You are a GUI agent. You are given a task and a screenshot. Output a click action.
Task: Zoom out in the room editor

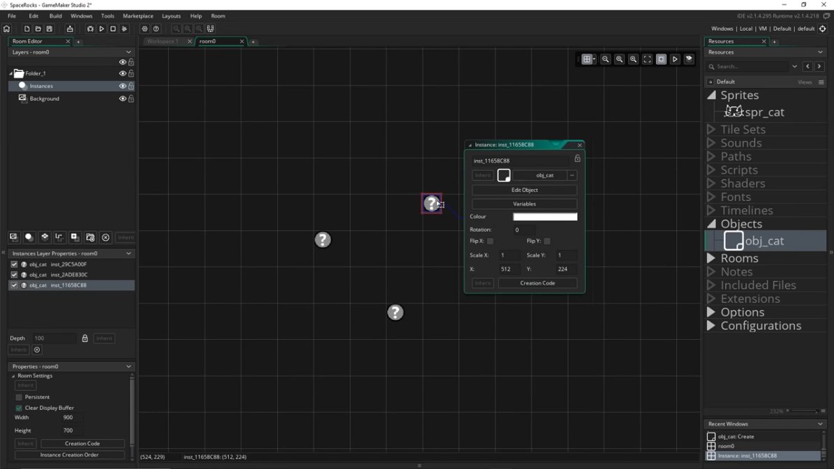[x=605, y=59]
